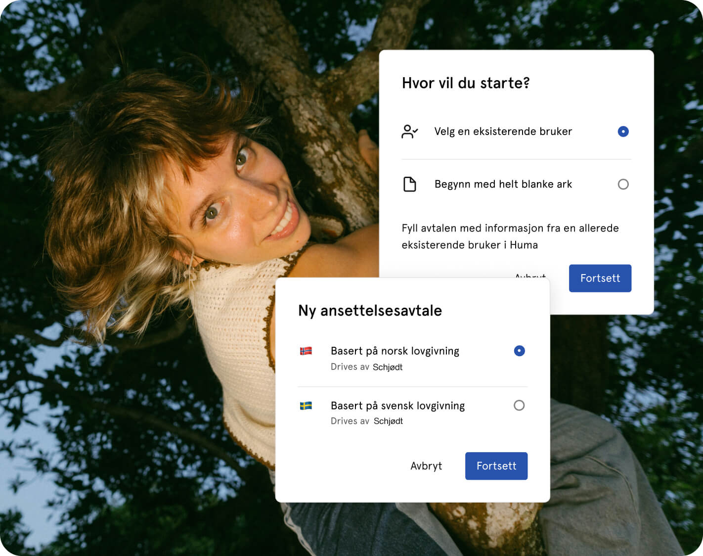Click Avbryt in 'Ny ansettelsesavtale' dialog
The image size is (703, 556).
click(426, 466)
